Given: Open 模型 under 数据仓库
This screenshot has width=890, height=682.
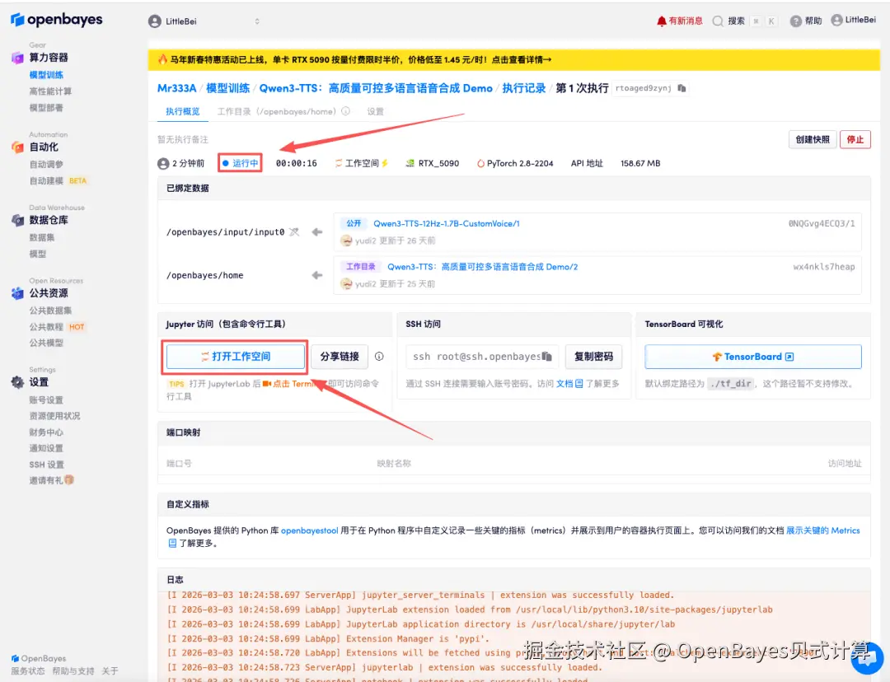Looking at the screenshot, I should click(38, 254).
